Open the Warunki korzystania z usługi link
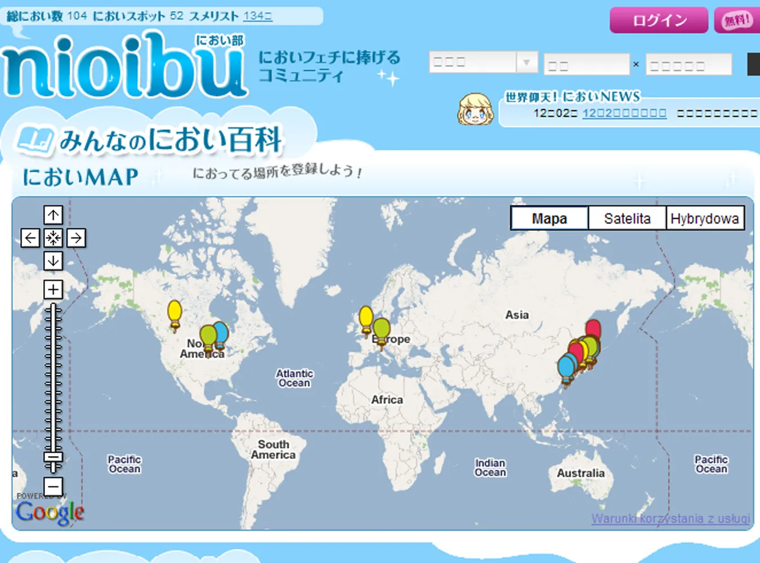Screen dimensions: 760x563 click(670, 519)
